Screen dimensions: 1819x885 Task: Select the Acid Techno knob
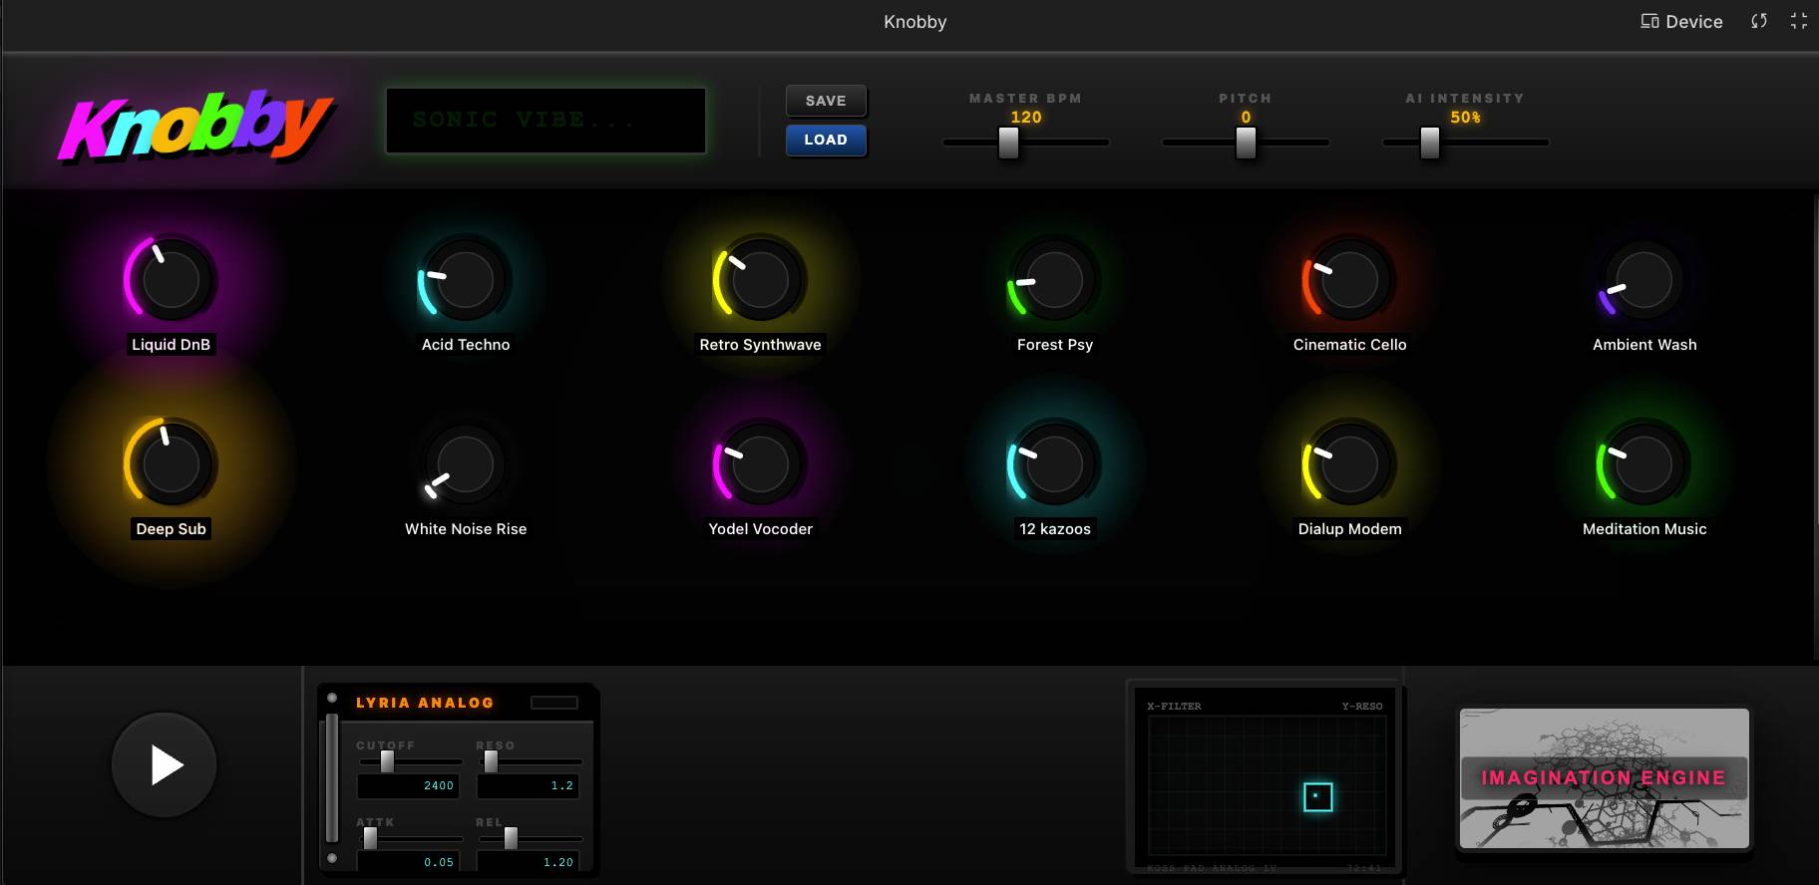[466, 280]
